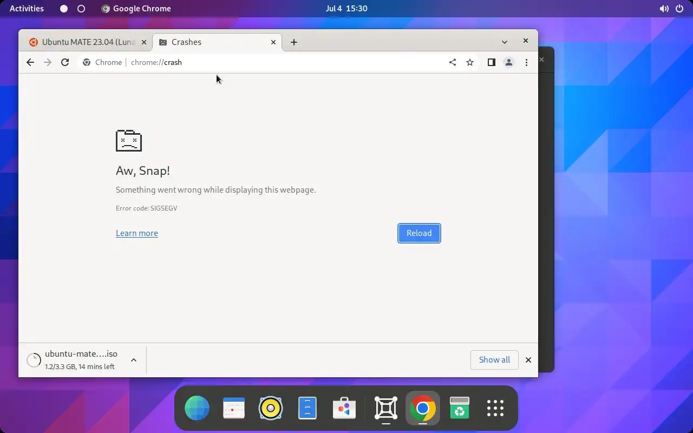The image size is (693, 433).
Task: Open the Chrome profile avatar
Action: pos(509,62)
